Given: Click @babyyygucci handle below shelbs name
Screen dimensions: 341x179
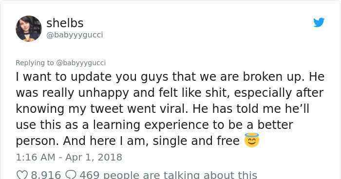Looking at the screenshot, I should point(75,35).
